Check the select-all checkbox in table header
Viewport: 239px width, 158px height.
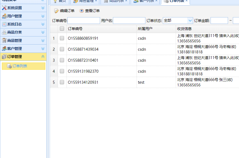tap(61, 29)
